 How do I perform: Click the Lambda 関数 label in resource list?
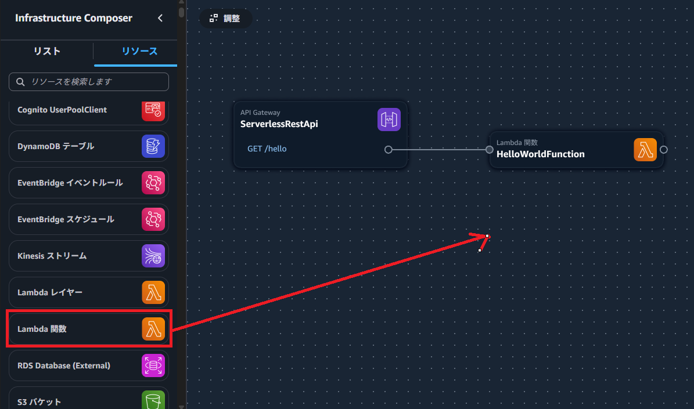[x=42, y=329]
